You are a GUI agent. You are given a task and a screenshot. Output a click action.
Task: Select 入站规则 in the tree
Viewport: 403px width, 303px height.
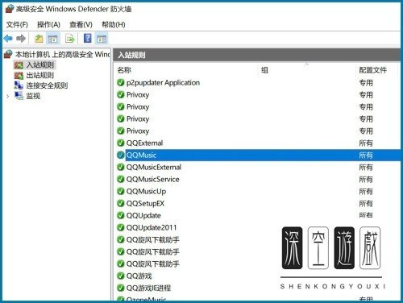40,65
